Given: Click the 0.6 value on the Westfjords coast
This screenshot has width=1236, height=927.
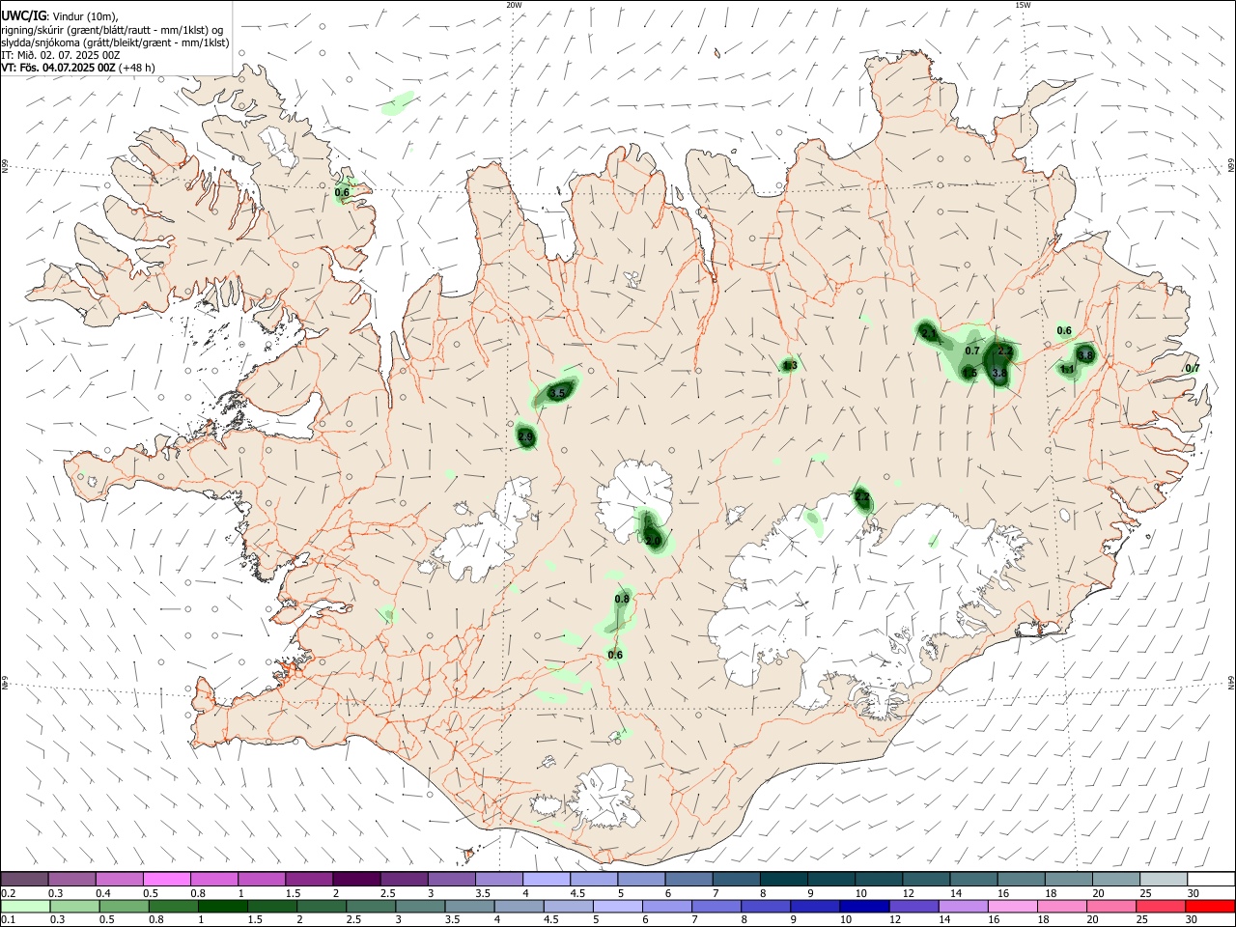Looking at the screenshot, I should point(342,192).
